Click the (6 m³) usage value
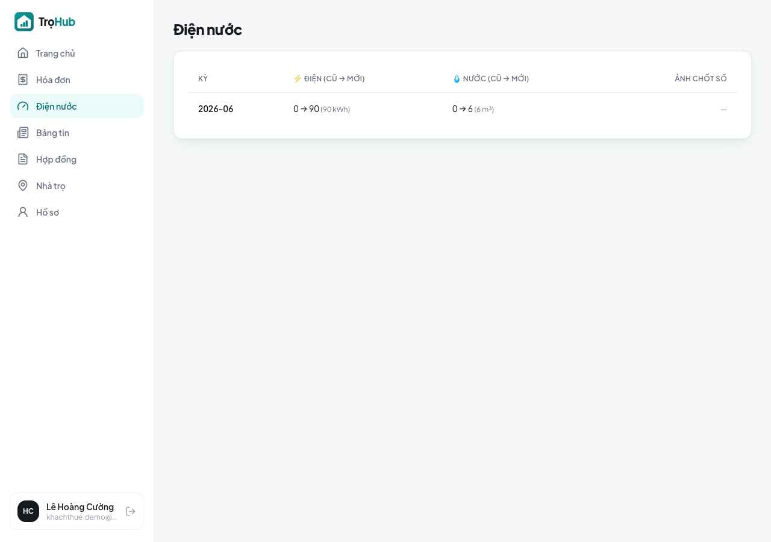 (x=484, y=110)
